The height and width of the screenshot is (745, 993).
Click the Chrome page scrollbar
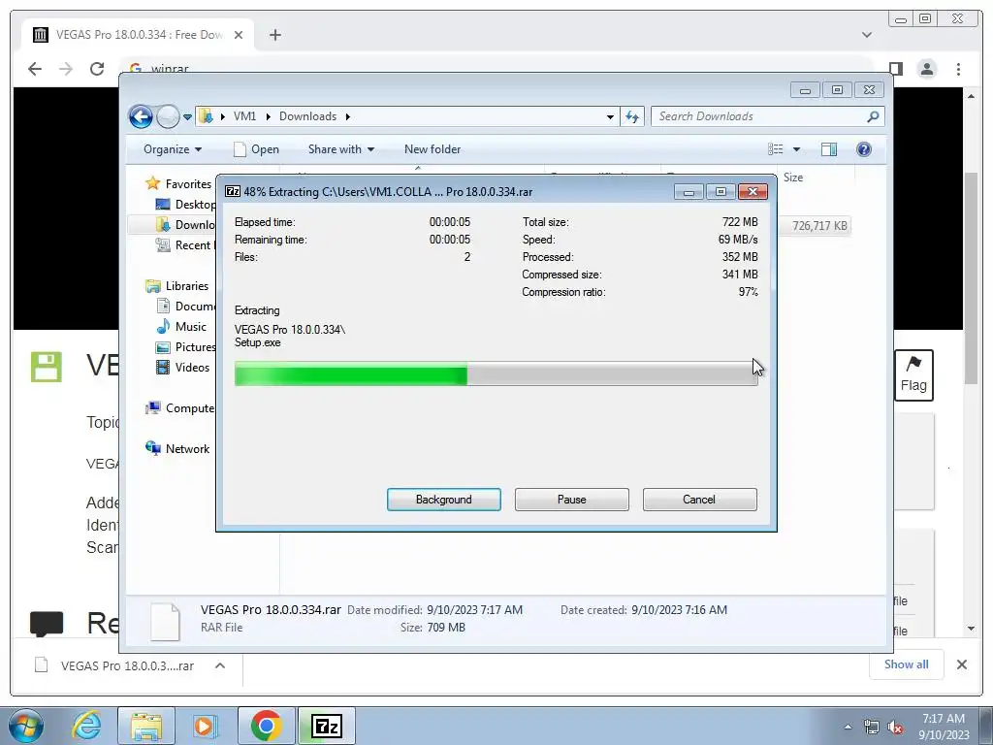[x=971, y=277]
